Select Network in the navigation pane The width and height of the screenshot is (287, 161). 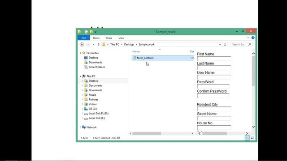point(91,127)
